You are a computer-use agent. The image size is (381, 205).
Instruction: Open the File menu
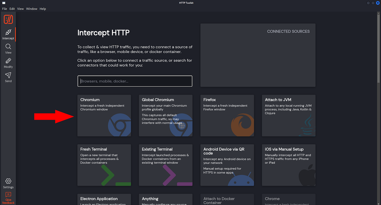(x=5, y=9)
